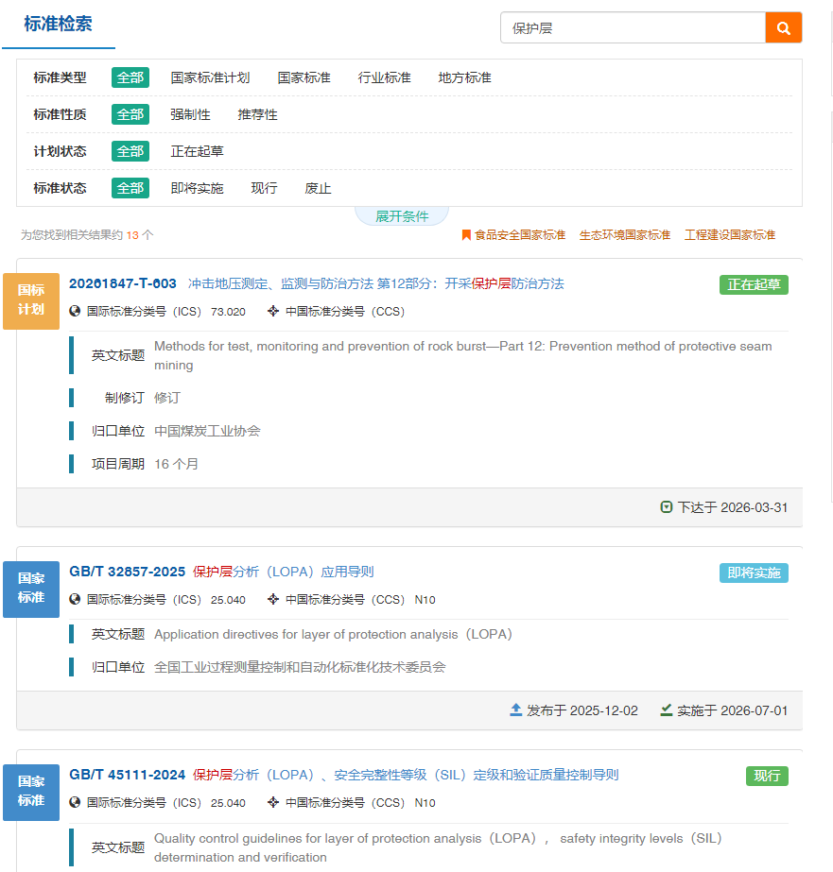Filter plan status by 正在起草
Viewport: 833px width, 872px height.
(197, 151)
